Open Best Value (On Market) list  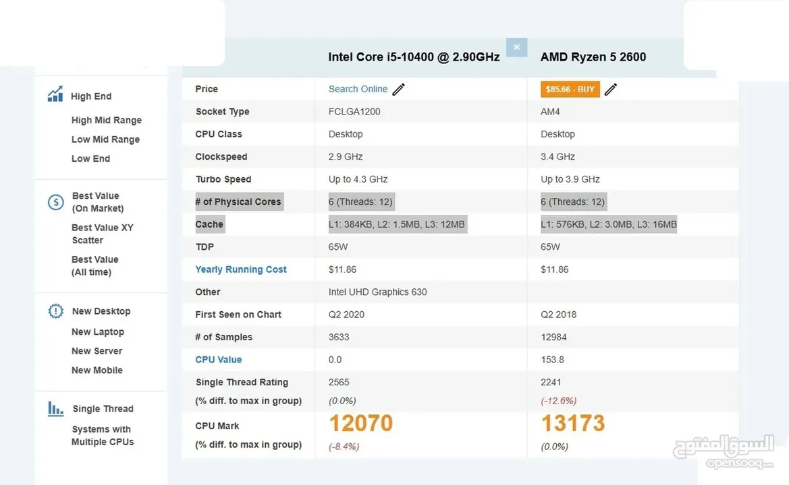pos(98,202)
